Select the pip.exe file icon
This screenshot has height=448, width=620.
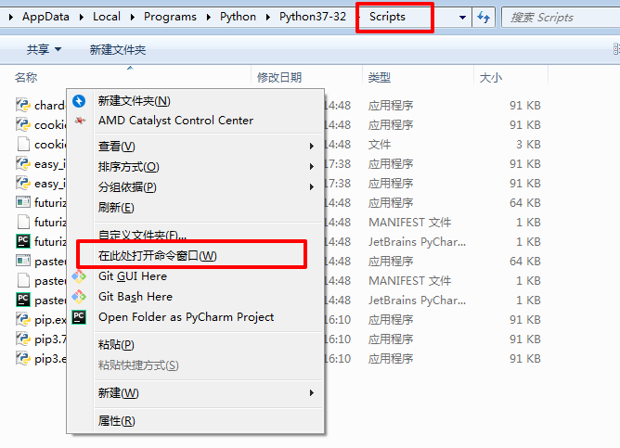tap(24, 319)
